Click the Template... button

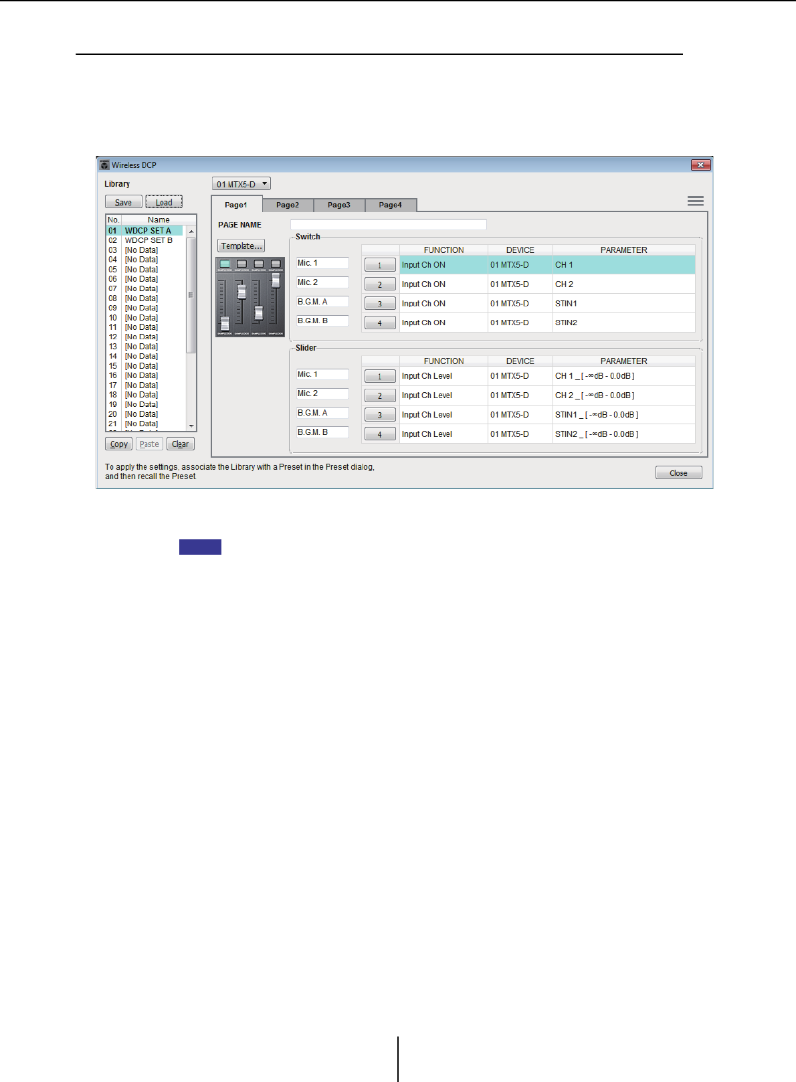(x=241, y=246)
